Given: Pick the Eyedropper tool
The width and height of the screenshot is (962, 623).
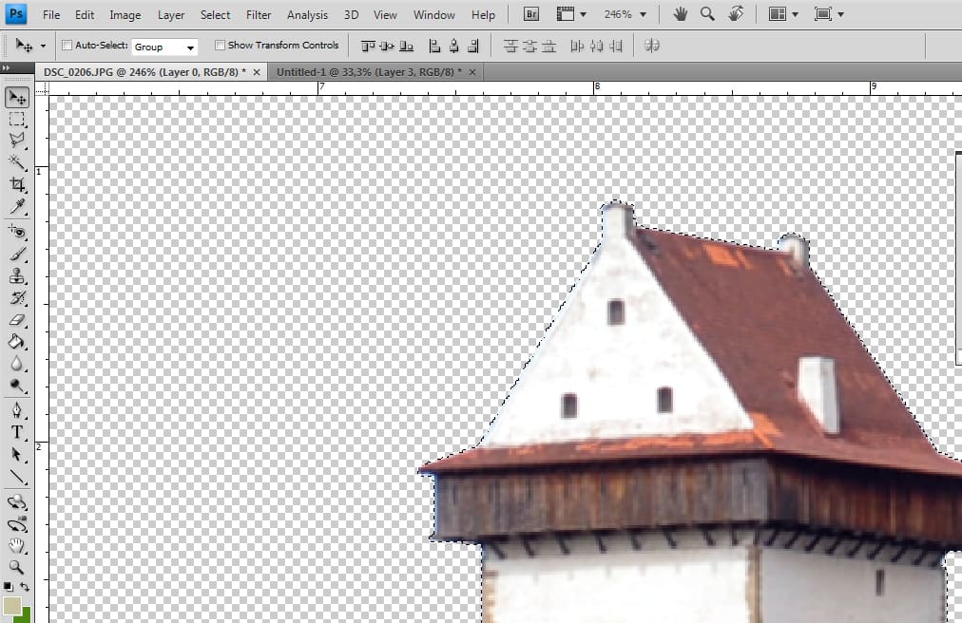Looking at the screenshot, I should 17,207.
